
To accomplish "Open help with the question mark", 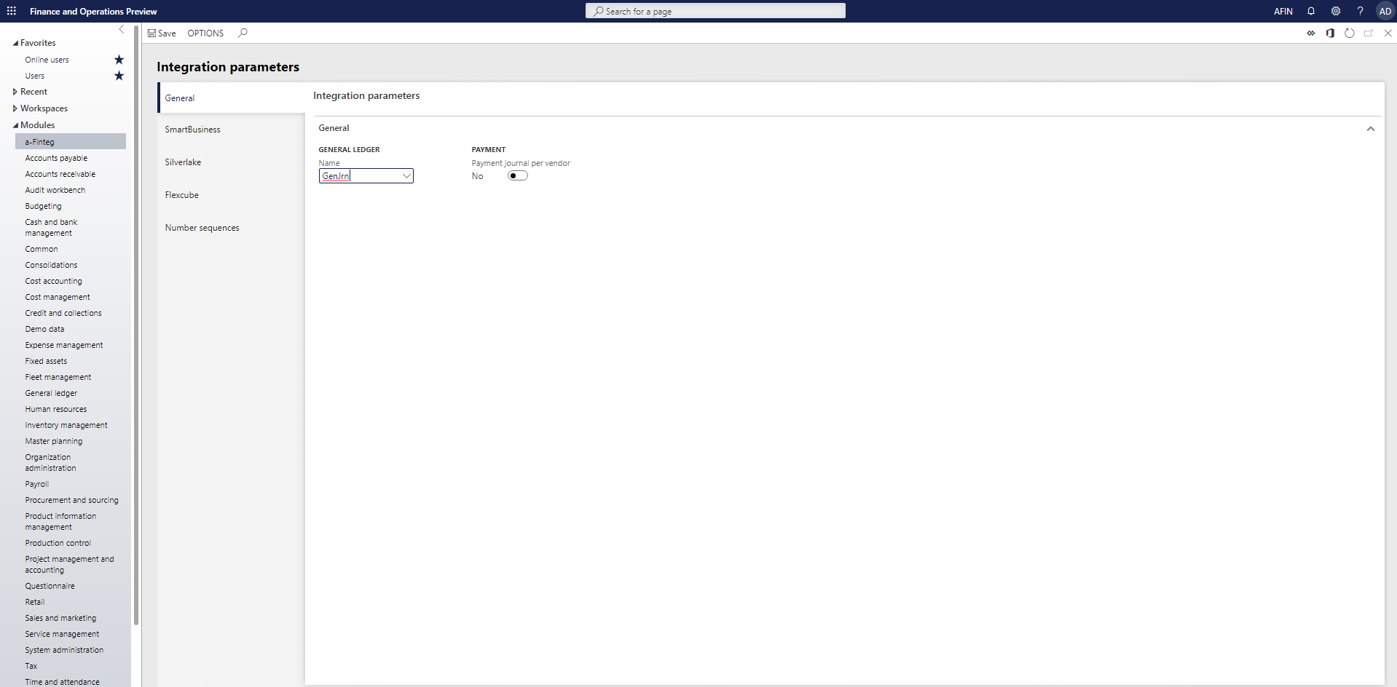I will pos(1360,11).
